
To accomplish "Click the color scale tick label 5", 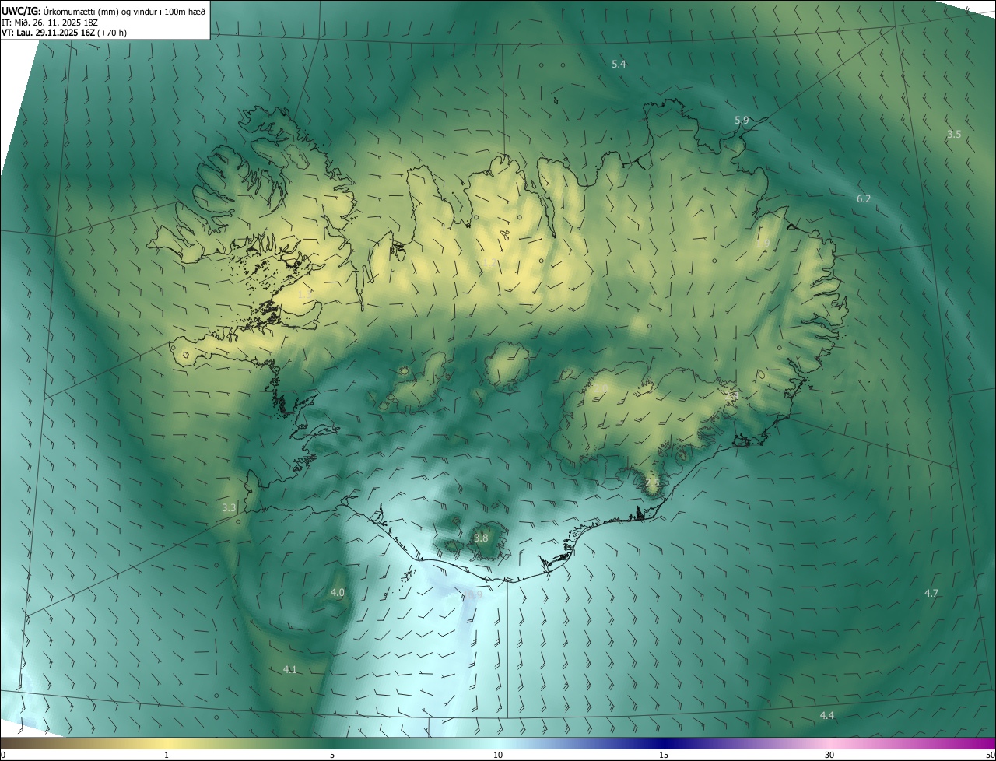I will (332, 755).
